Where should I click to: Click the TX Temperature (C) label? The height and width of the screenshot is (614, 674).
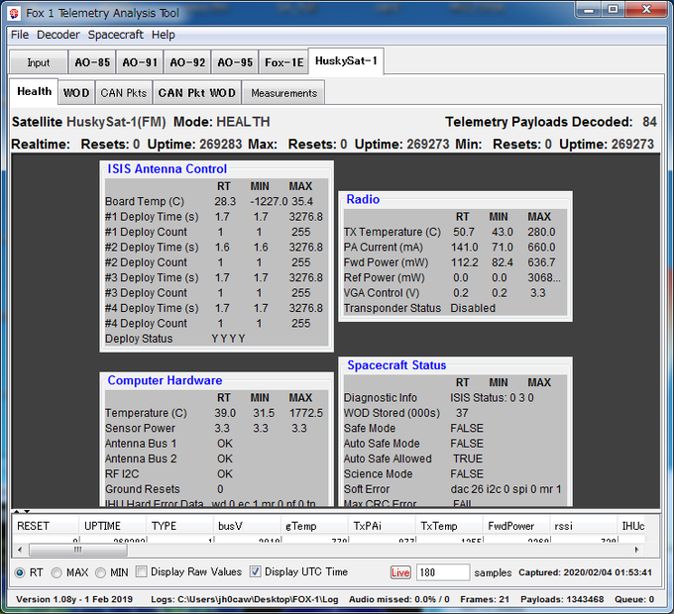pos(393,232)
